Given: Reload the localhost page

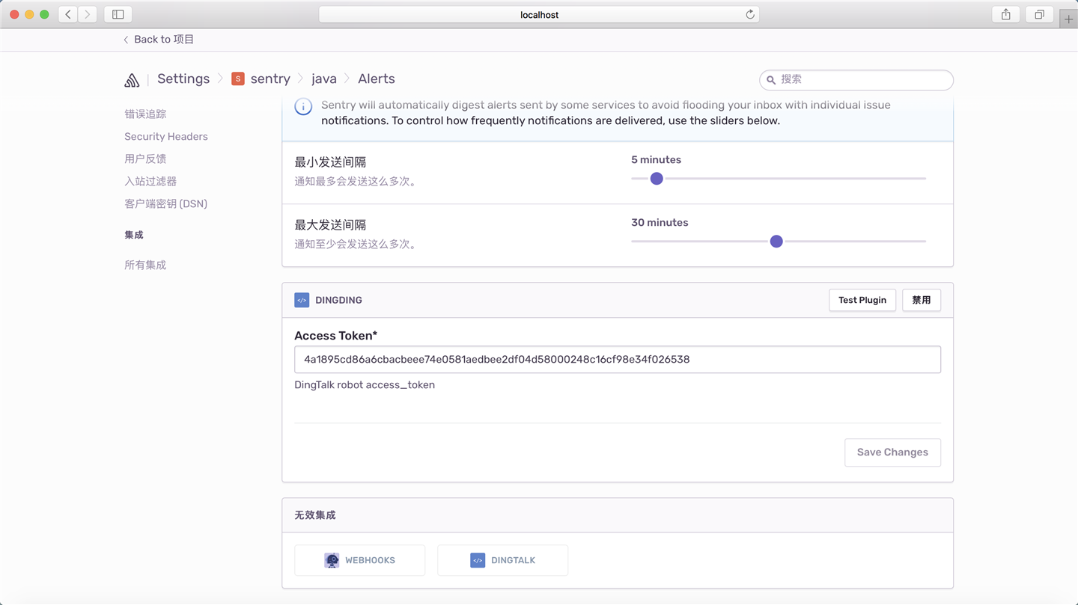Looking at the screenshot, I should pyautogui.click(x=749, y=14).
